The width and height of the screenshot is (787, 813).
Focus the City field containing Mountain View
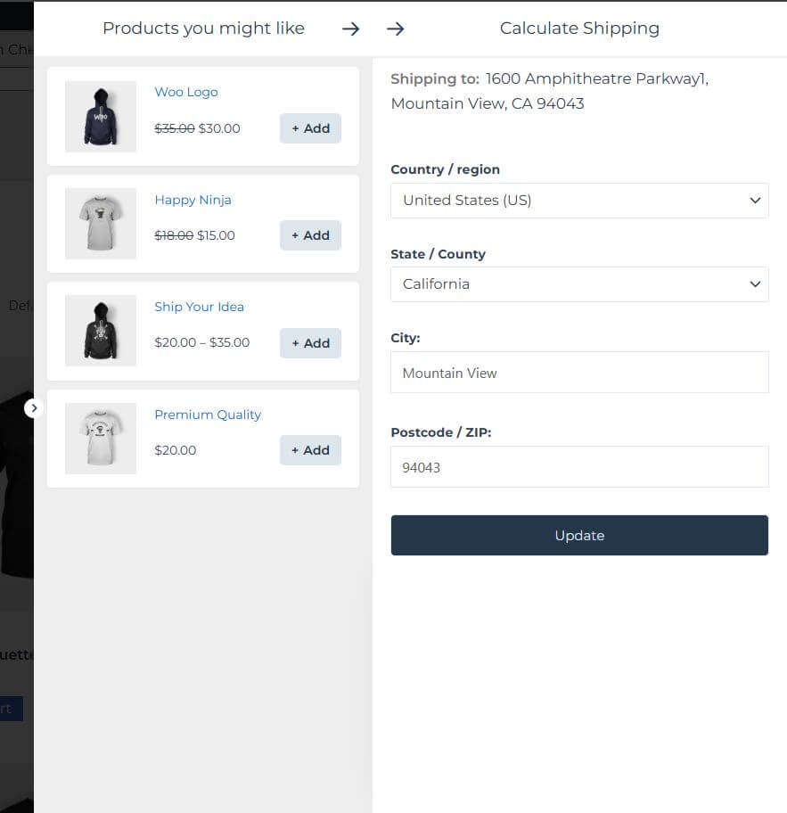tap(579, 373)
